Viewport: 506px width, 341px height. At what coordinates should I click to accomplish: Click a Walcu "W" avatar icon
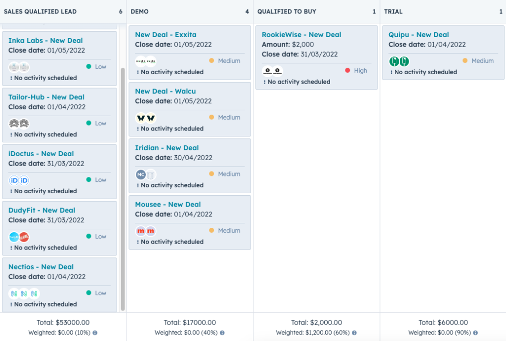[x=141, y=118]
